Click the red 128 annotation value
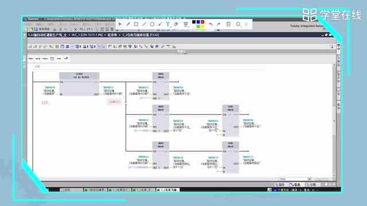367x206 pixels. pyautogui.click(x=45, y=102)
